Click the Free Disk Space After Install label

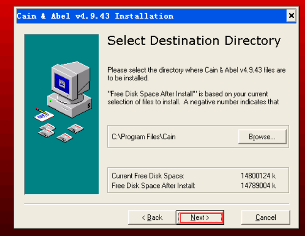(x=153, y=186)
